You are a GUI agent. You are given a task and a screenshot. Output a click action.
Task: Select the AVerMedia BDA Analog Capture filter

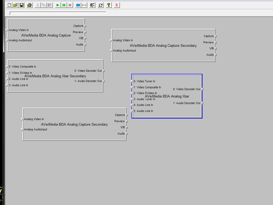click(46, 35)
